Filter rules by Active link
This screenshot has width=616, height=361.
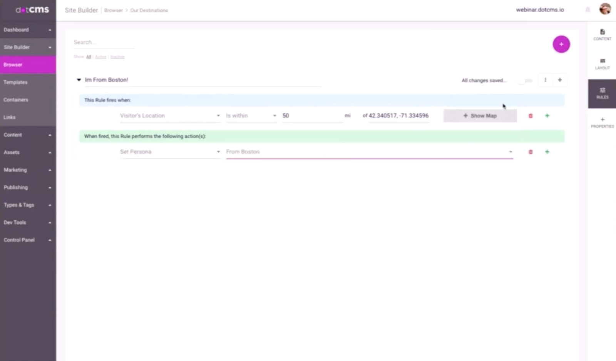click(x=100, y=57)
